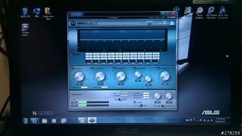Click the Action Center flag tray icon

point(201,120)
